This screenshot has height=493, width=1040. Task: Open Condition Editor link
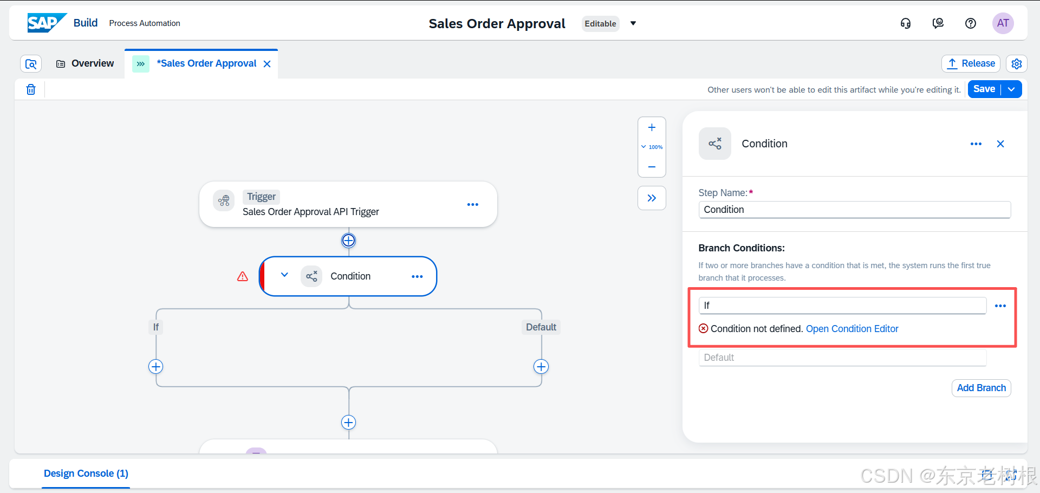(852, 329)
